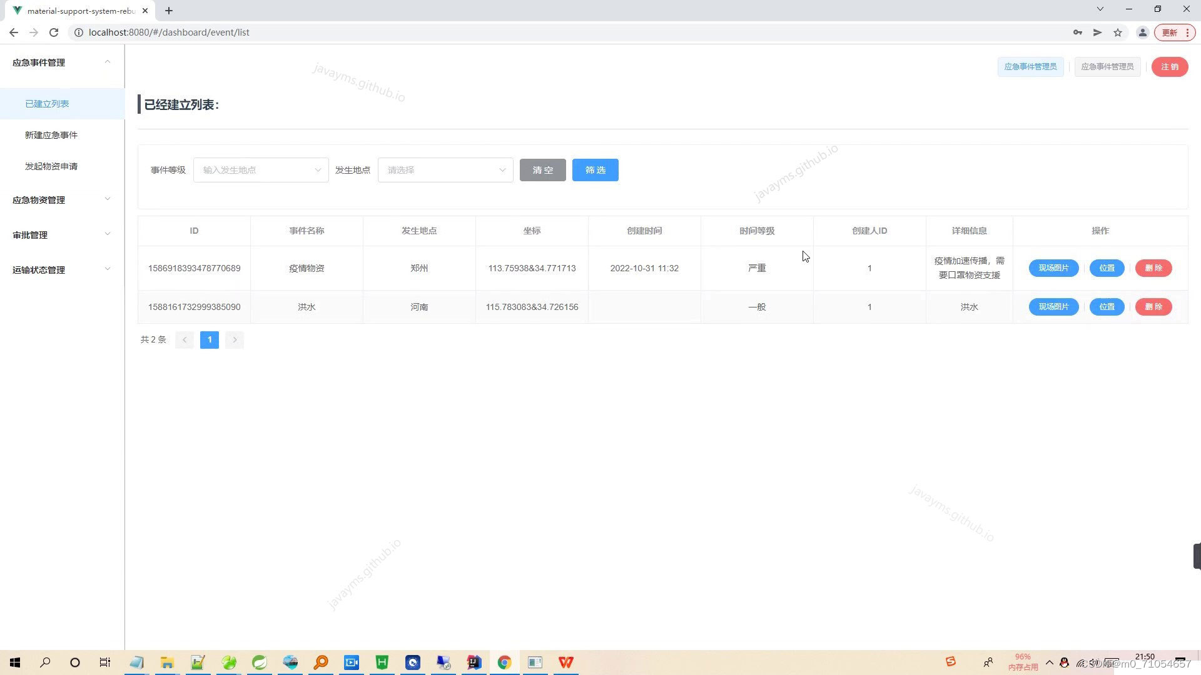Collapse the 应急事件管理 sidebar menu

(x=63, y=62)
